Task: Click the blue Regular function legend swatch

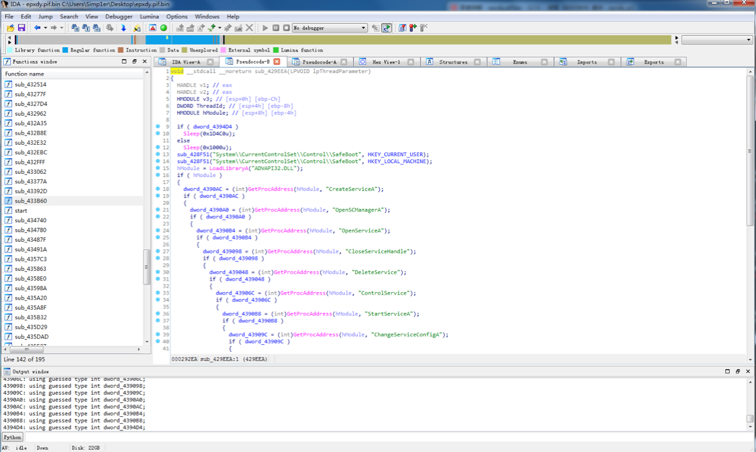Action: (66, 50)
